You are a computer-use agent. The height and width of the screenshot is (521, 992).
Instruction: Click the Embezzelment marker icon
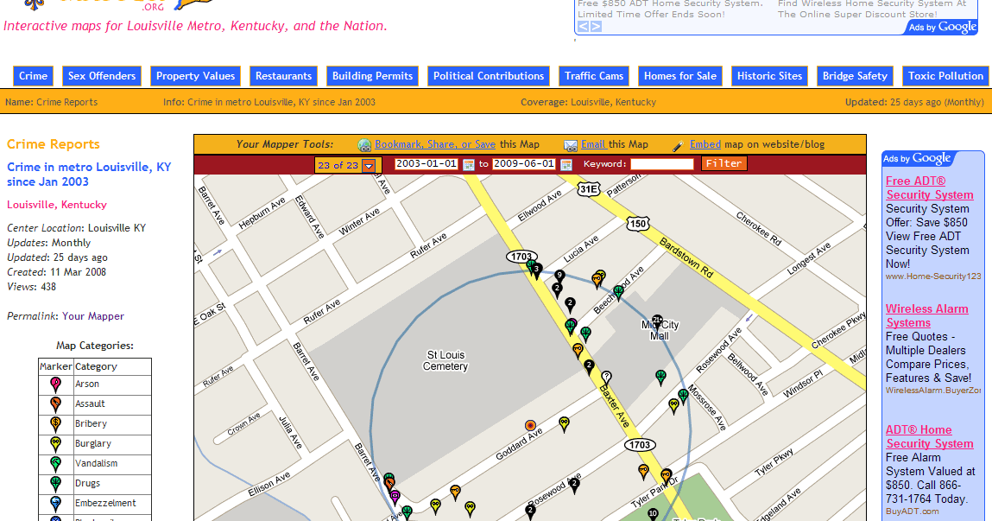55,502
